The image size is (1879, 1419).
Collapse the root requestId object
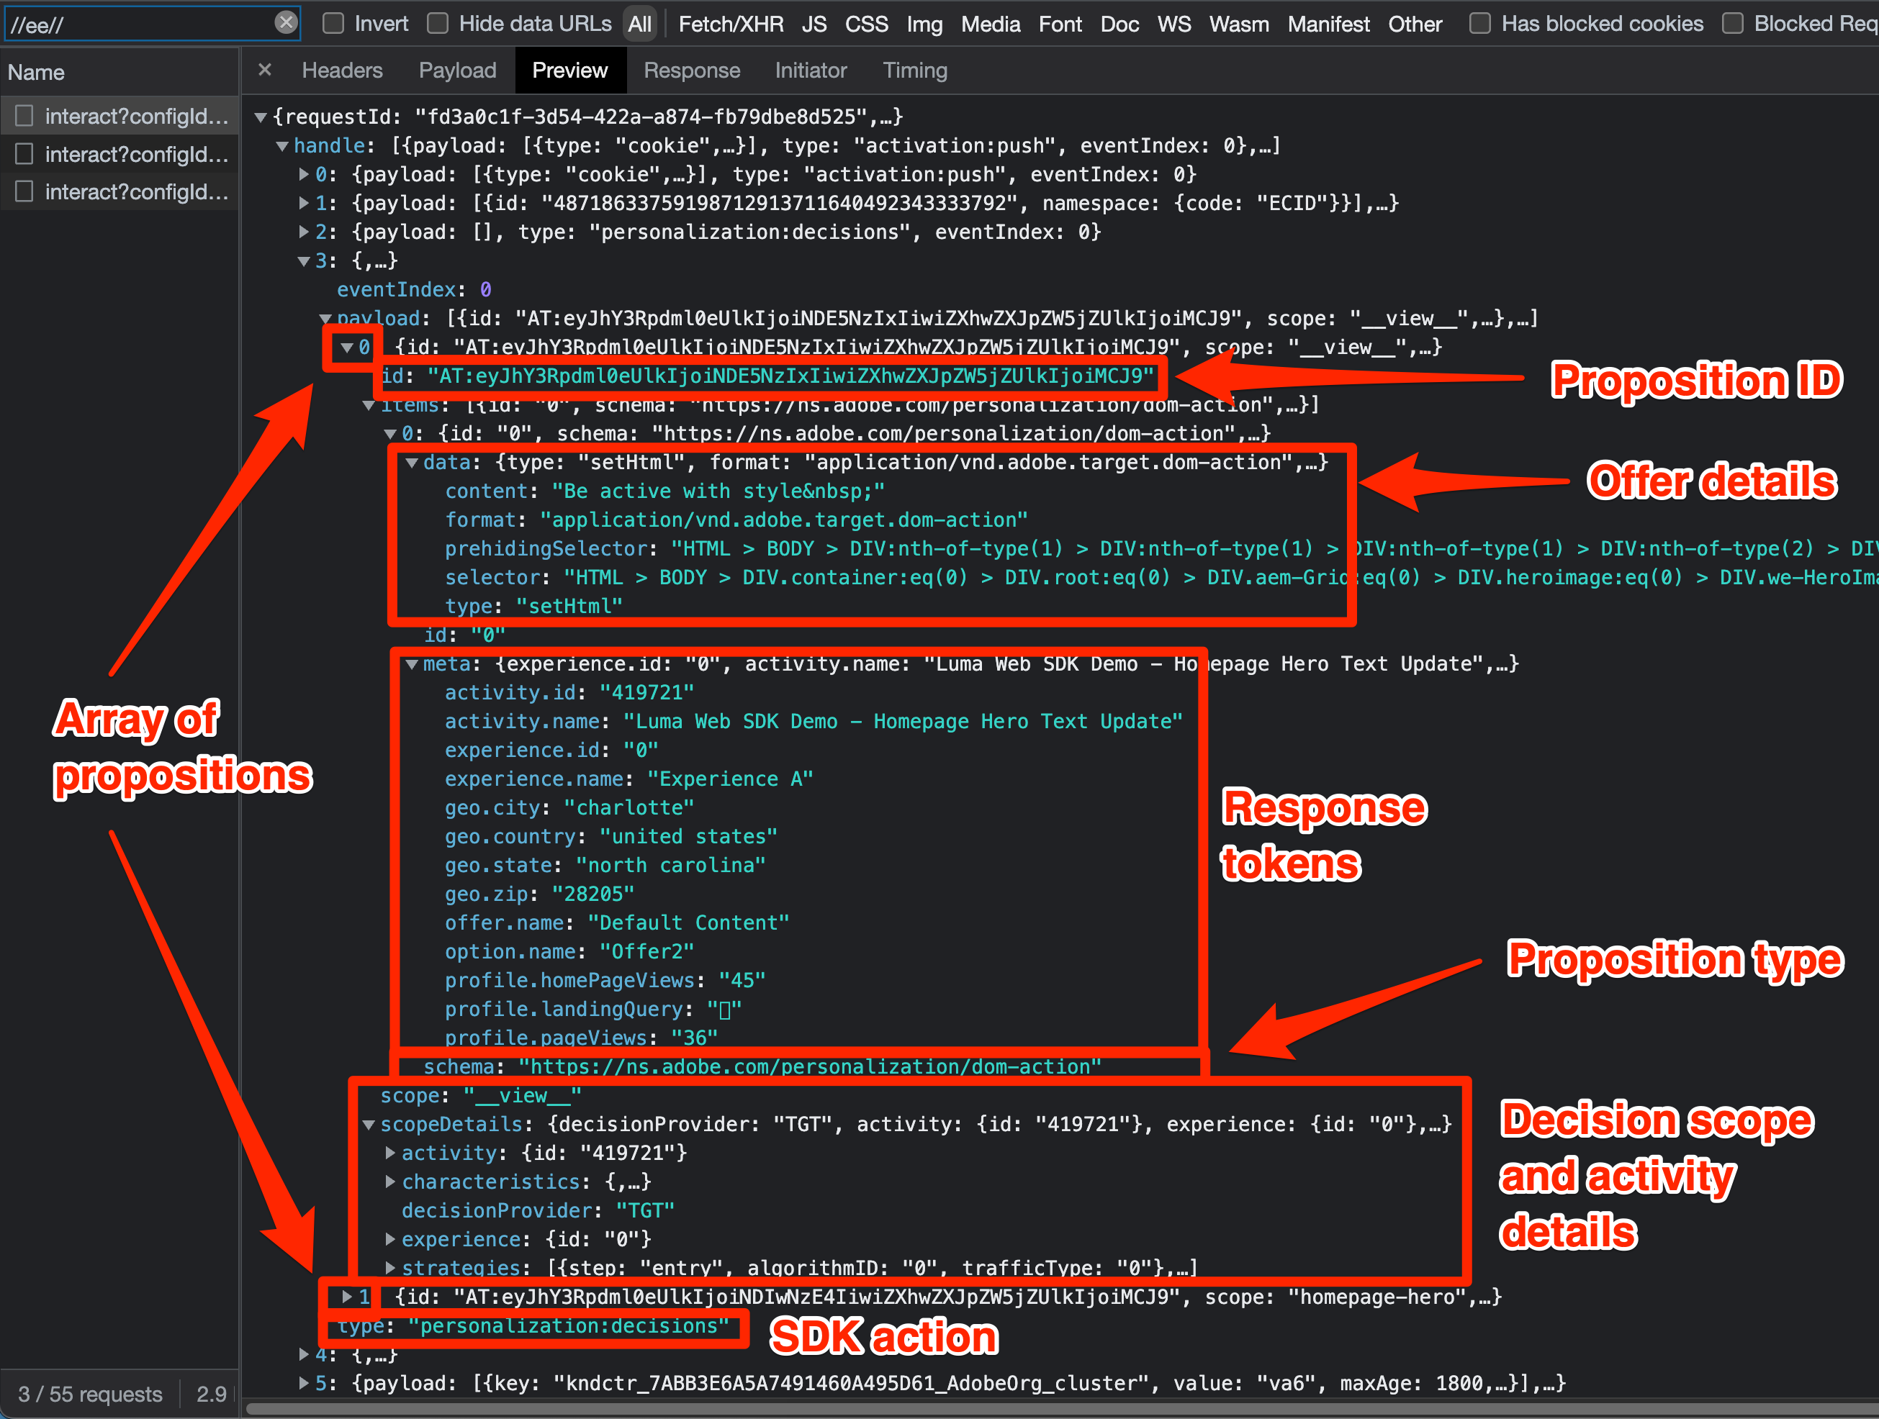point(261,117)
